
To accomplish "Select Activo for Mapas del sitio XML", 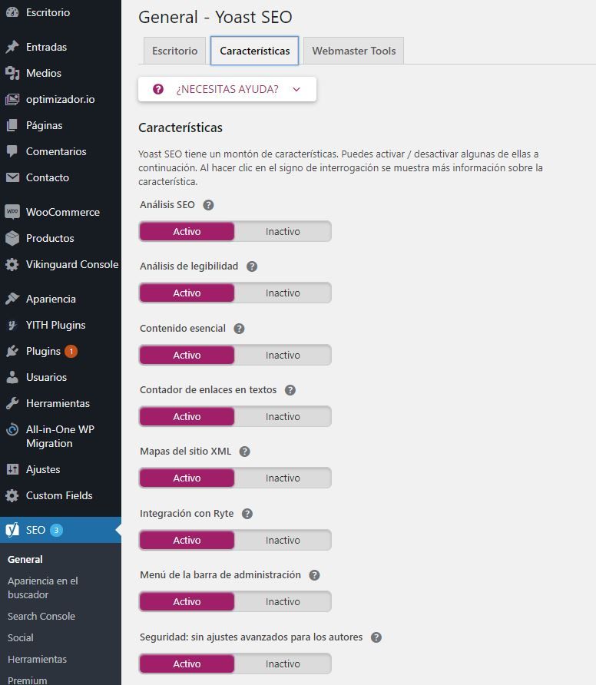I will [187, 478].
